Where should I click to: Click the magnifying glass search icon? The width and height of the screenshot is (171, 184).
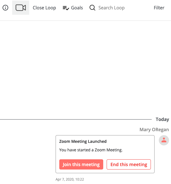(92, 8)
